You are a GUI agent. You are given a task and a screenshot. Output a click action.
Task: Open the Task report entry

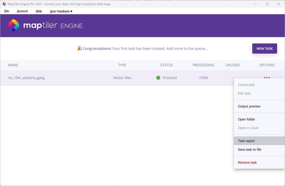[x=246, y=141]
